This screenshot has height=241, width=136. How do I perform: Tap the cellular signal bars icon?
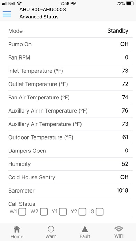tap(5, 3)
